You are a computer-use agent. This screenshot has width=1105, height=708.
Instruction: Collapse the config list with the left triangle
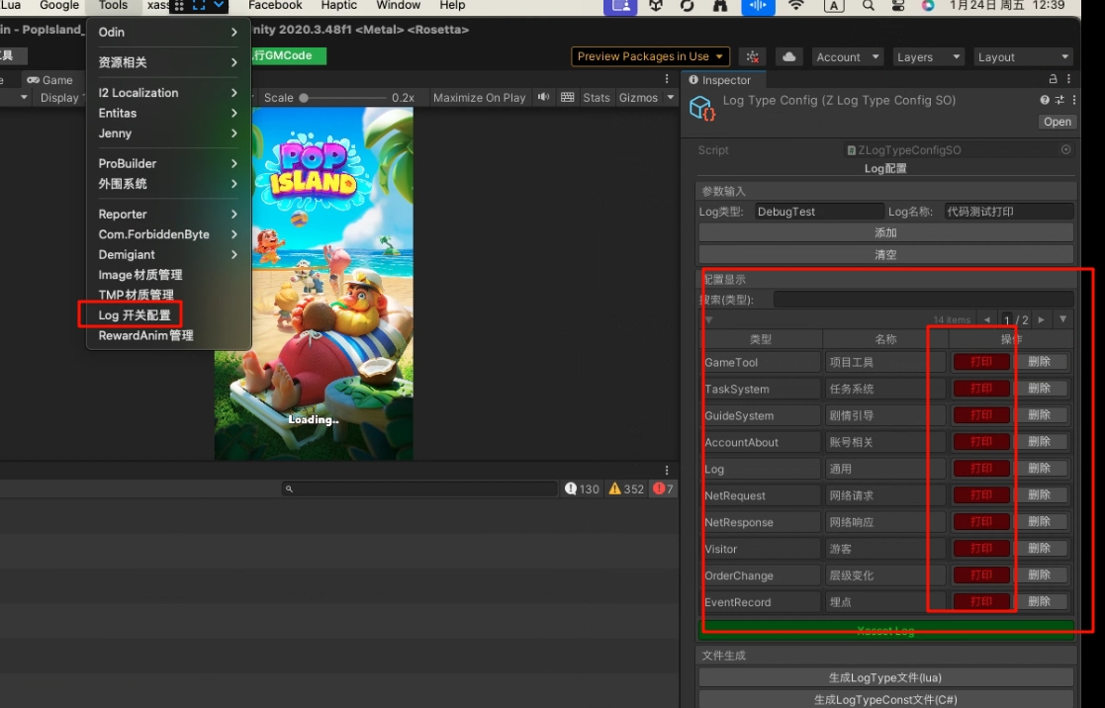tap(709, 319)
